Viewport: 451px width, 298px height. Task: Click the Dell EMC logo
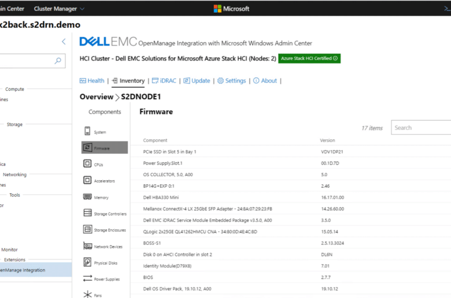pyautogui.click(x=108, y=42)
